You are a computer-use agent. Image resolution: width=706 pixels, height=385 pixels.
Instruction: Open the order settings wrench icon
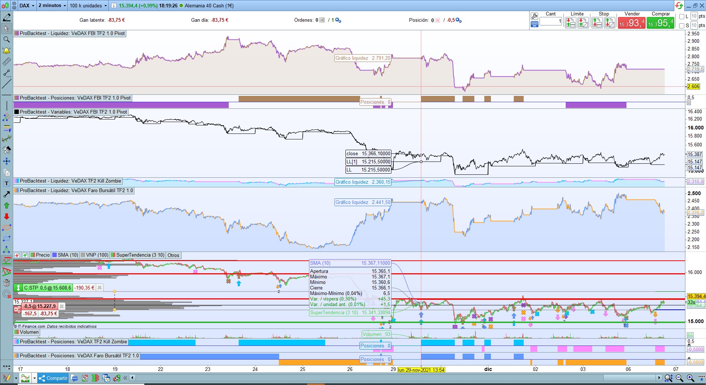[x=534, y=16]
